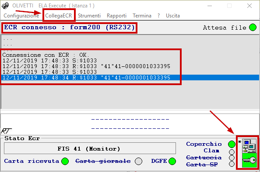Click Uscita to exit
This screenshot has width=260, height=172.
[173, 16]
